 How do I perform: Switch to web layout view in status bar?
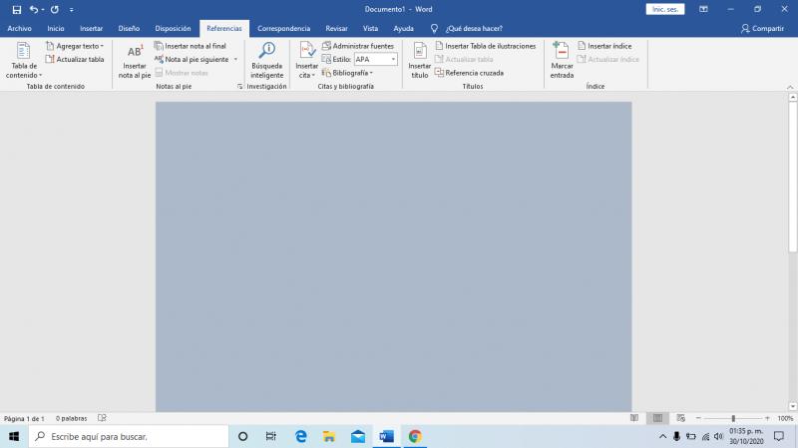point(680,418)
